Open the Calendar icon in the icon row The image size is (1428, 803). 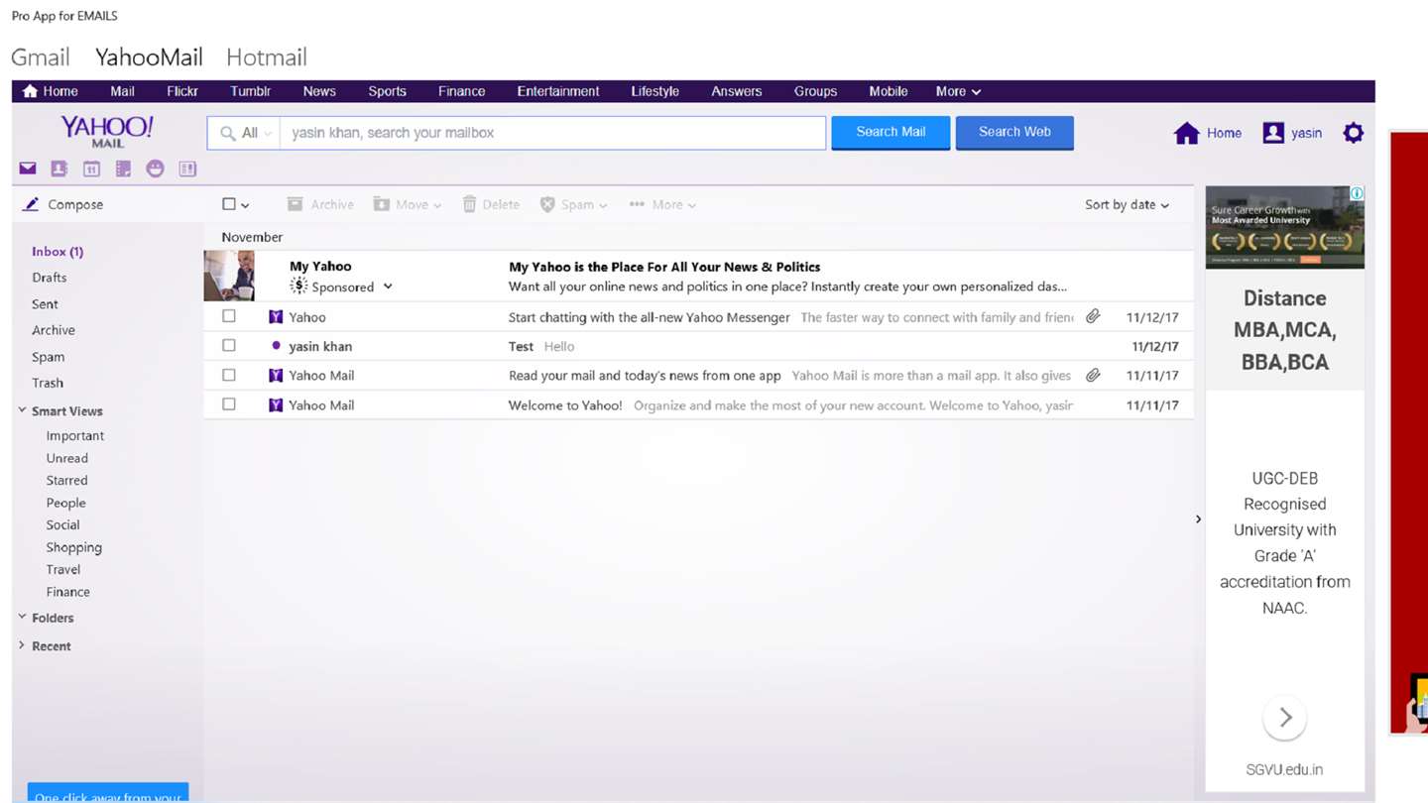click(91, 169)
